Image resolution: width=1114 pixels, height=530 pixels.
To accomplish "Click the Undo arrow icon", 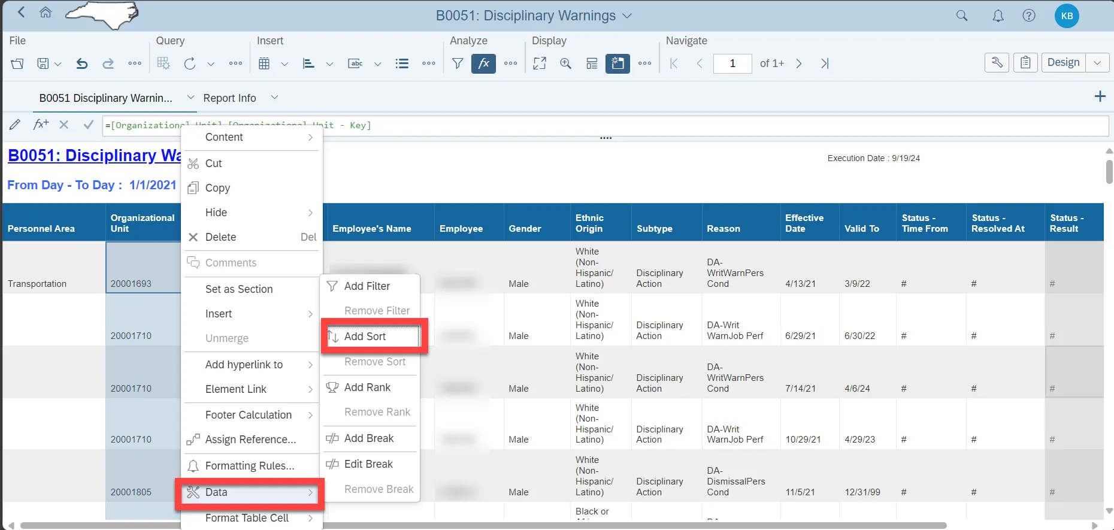I will pos(82,63).
